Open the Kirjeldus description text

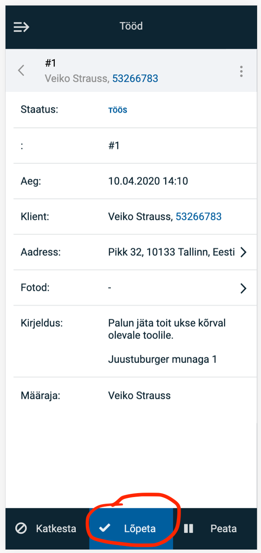pyautogui.click(x=167, y=341)
